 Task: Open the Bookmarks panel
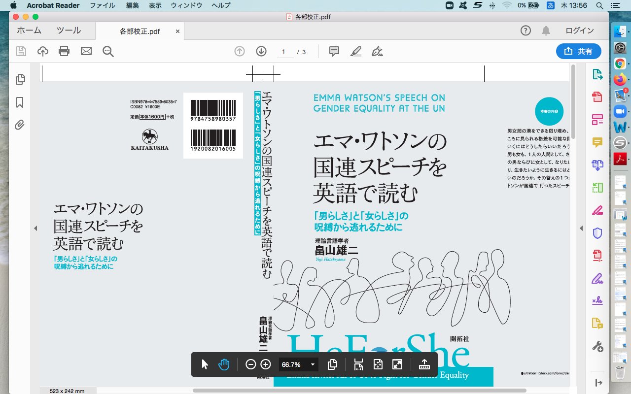point(20,102)
